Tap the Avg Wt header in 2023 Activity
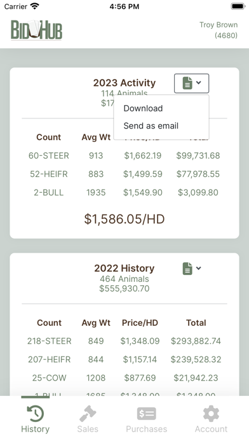 pos(96,137)
